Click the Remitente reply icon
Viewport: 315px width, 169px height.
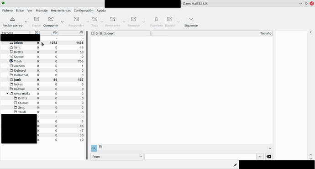(113, 19)
